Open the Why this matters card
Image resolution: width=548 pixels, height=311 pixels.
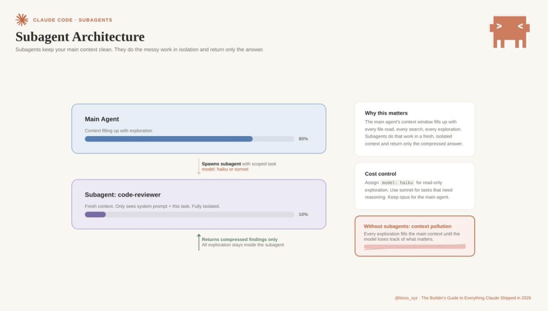(414, 128)
